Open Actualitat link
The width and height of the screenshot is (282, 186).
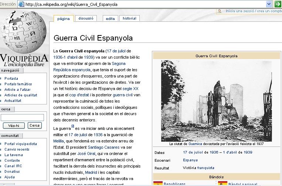(x=13, y=100)
